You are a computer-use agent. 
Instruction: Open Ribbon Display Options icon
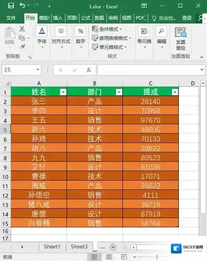point(144,6)
